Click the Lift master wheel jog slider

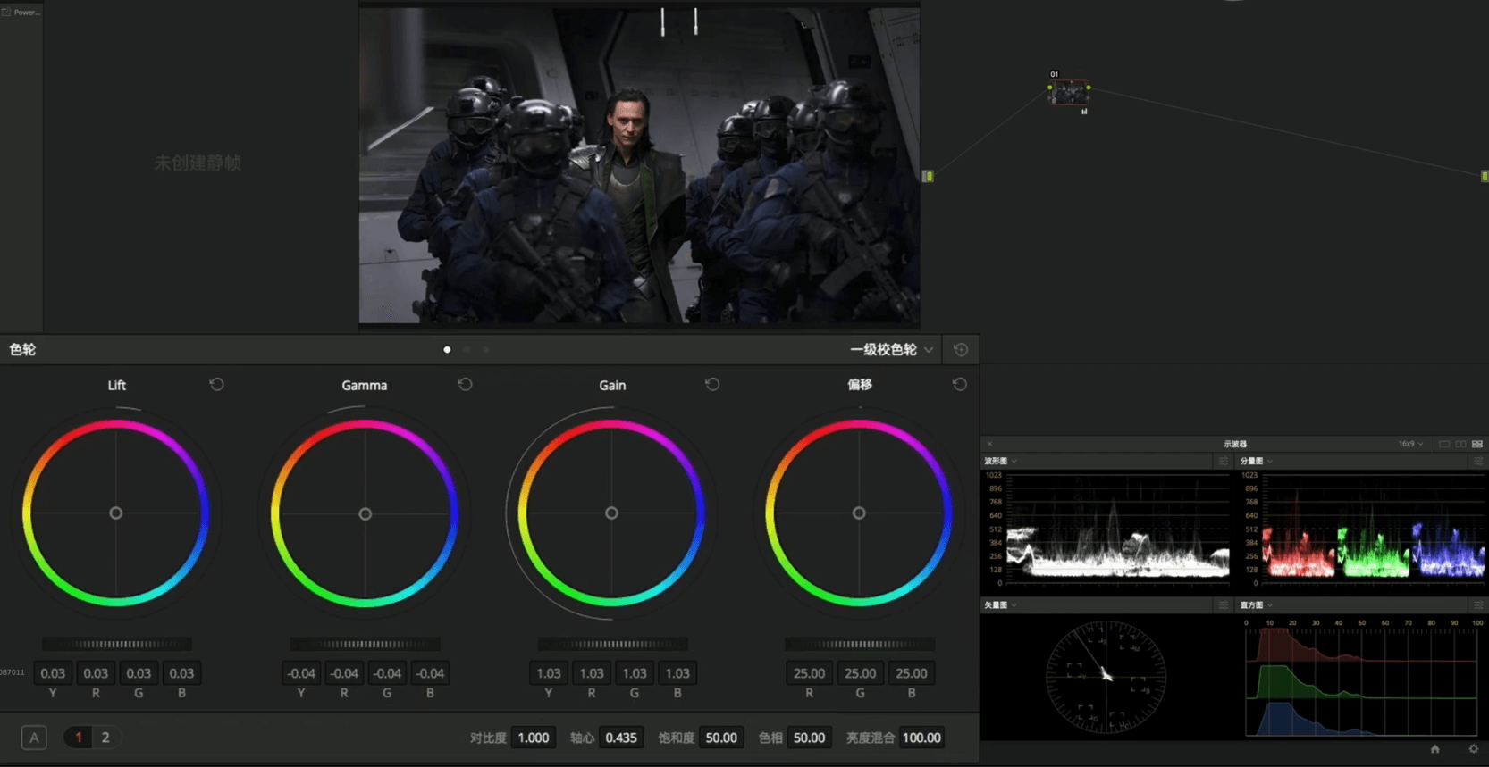[x=116, y=644]
